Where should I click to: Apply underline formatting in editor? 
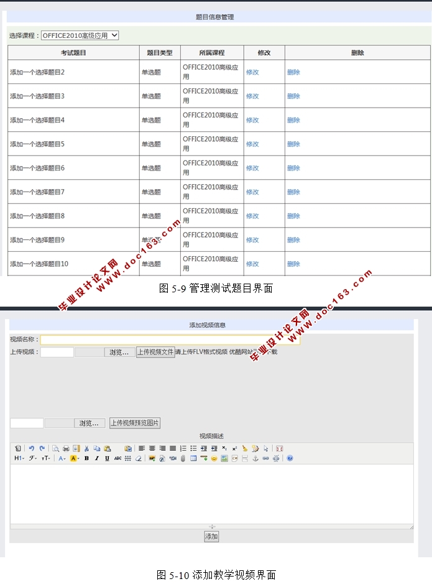(x=107, y=458)
